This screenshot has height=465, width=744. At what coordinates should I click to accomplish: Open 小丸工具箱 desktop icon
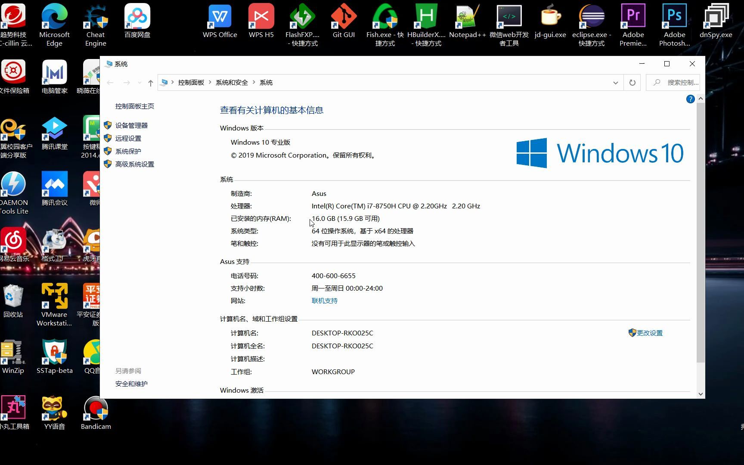pos(13,412)
